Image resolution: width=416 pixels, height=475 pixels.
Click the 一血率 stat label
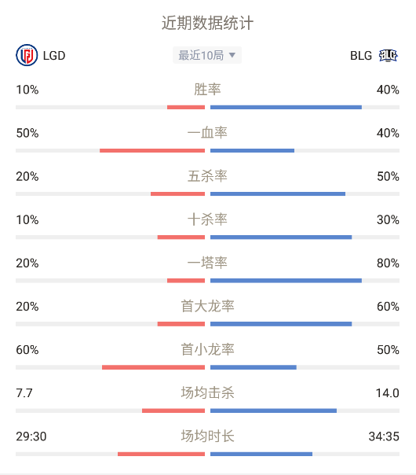click(x=207, y=133)
